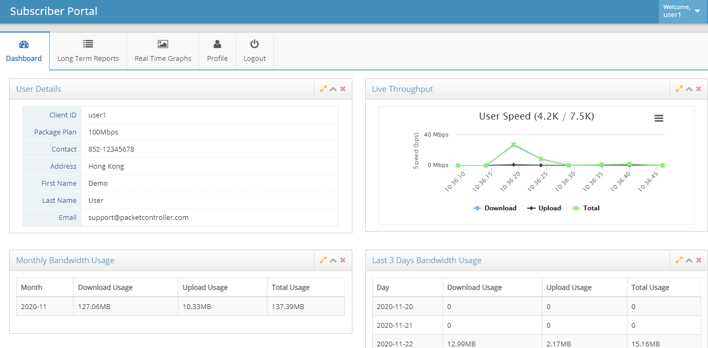Click the Subscriber Portal title
The width and height of the screenshot is (708, 348).
(54, 11)
